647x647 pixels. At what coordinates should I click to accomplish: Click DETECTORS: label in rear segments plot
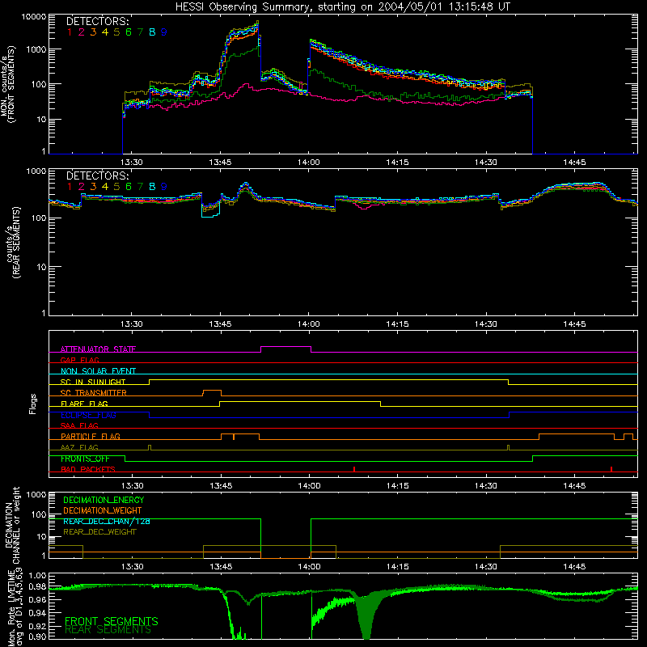point(97,175)
